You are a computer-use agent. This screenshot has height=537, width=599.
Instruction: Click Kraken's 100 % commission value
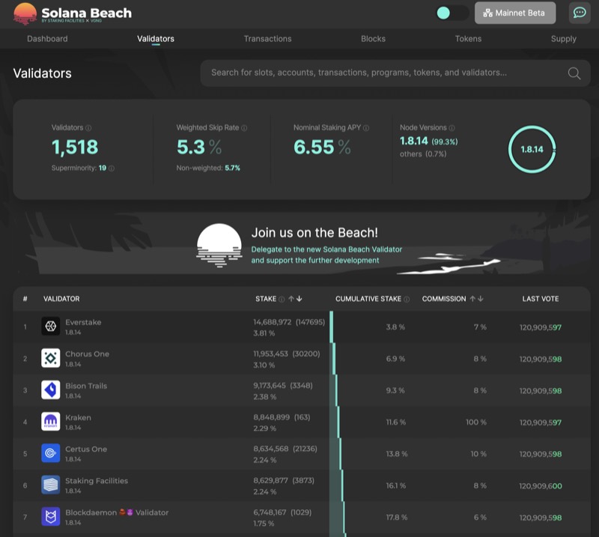pos(476,422)
